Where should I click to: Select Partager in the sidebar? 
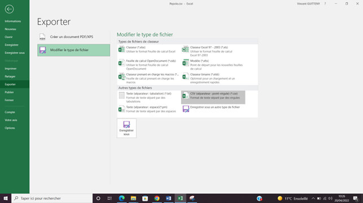point(10,76)
